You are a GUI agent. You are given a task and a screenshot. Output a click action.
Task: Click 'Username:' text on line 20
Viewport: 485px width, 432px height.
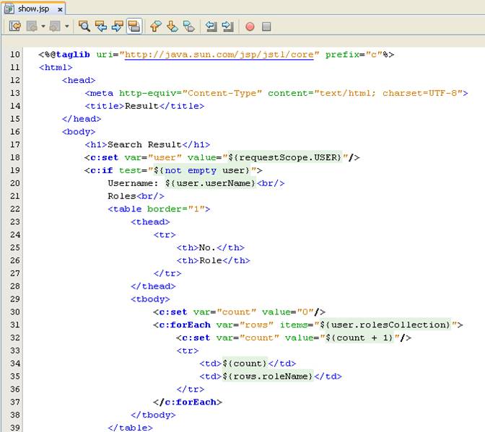tap(133, 183)
